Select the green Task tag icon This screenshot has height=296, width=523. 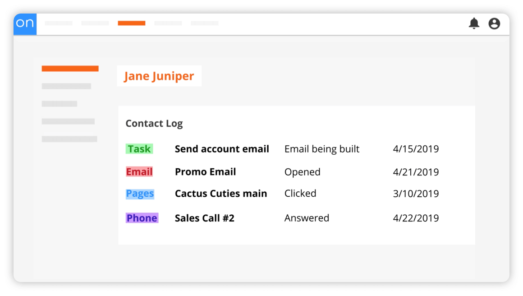point(139,149)
